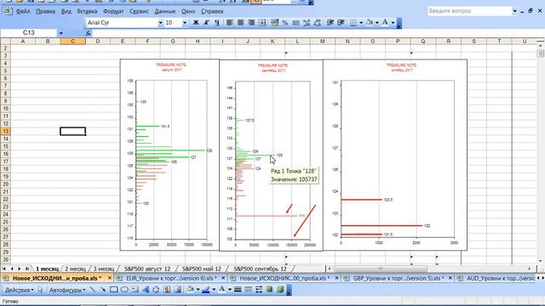Insert WordArt from the drawing toolbar

[146, 290]
